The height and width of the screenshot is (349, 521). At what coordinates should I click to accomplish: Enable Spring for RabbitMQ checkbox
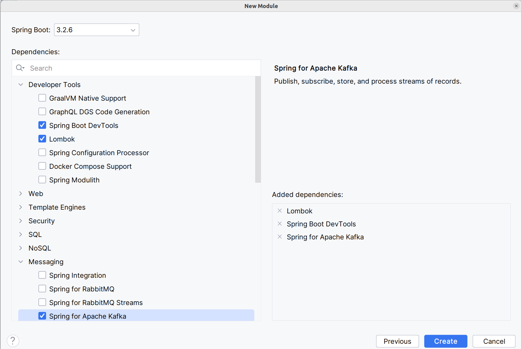[x=42, y=289]
